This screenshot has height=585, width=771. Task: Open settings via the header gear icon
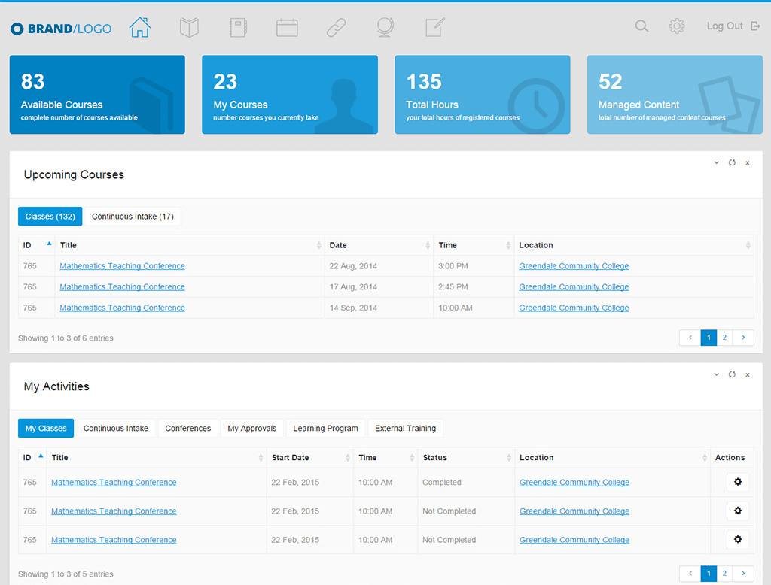677,26
